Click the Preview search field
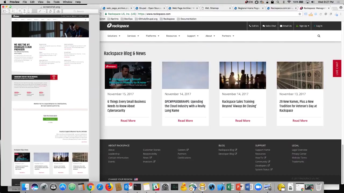The image size is (344, 193). pos(80,11)
